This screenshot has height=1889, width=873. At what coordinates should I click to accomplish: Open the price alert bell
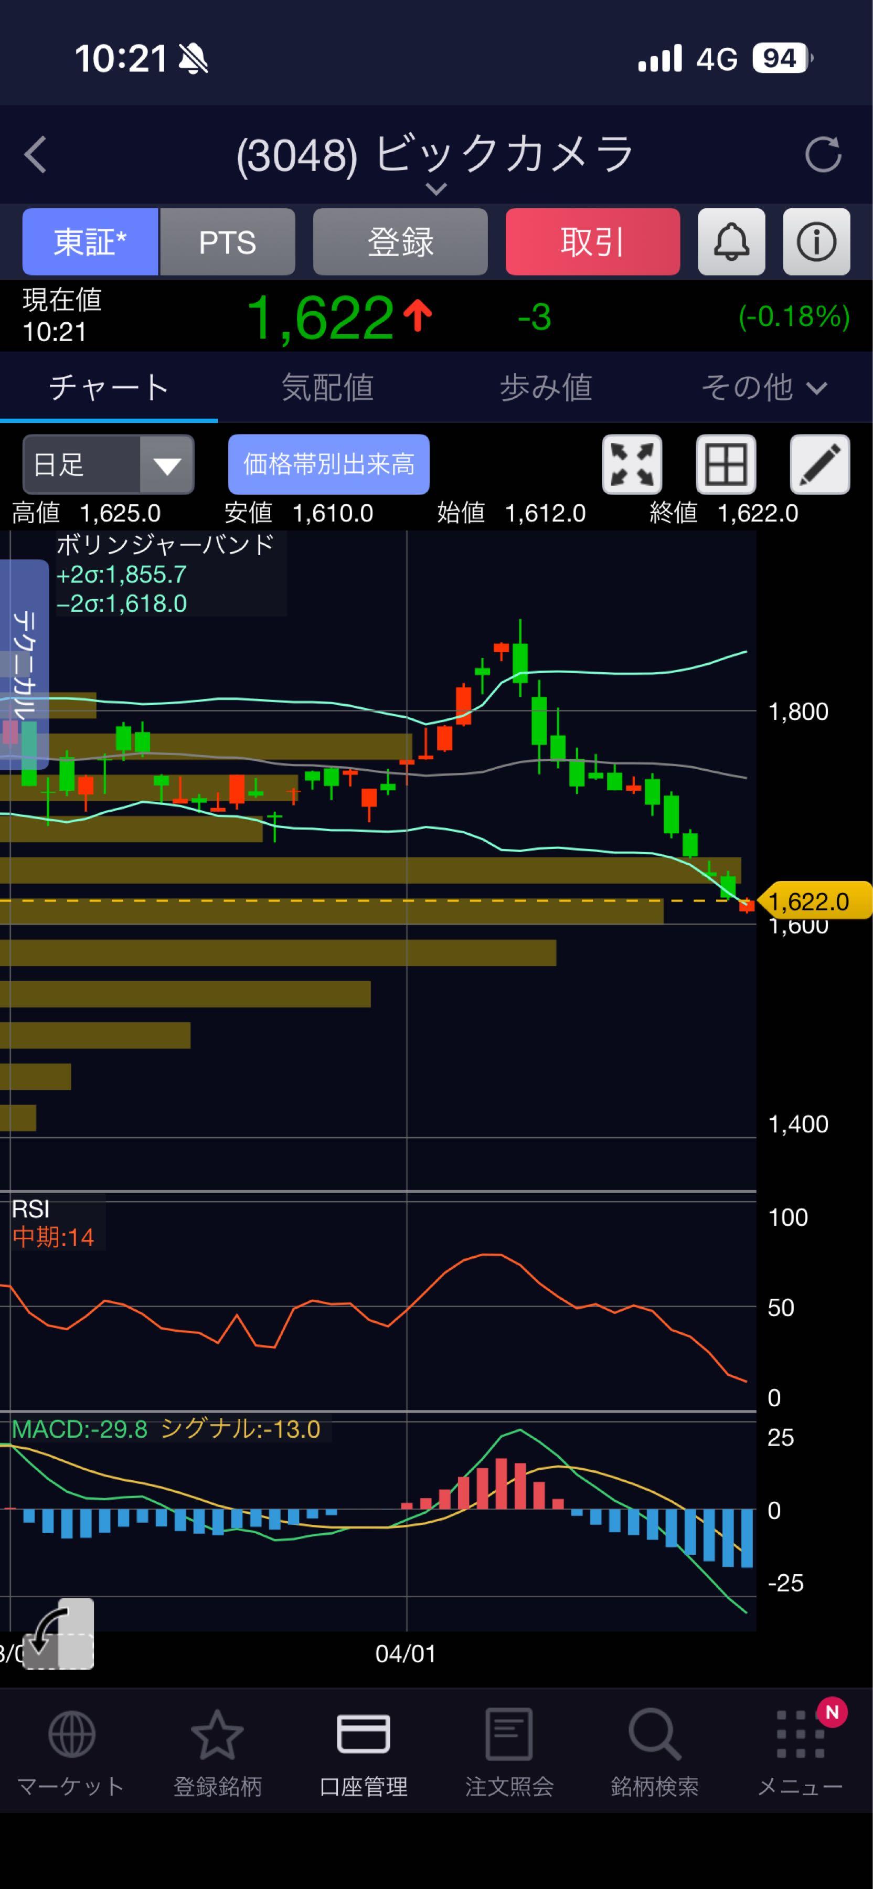click(x=731, y=242)
